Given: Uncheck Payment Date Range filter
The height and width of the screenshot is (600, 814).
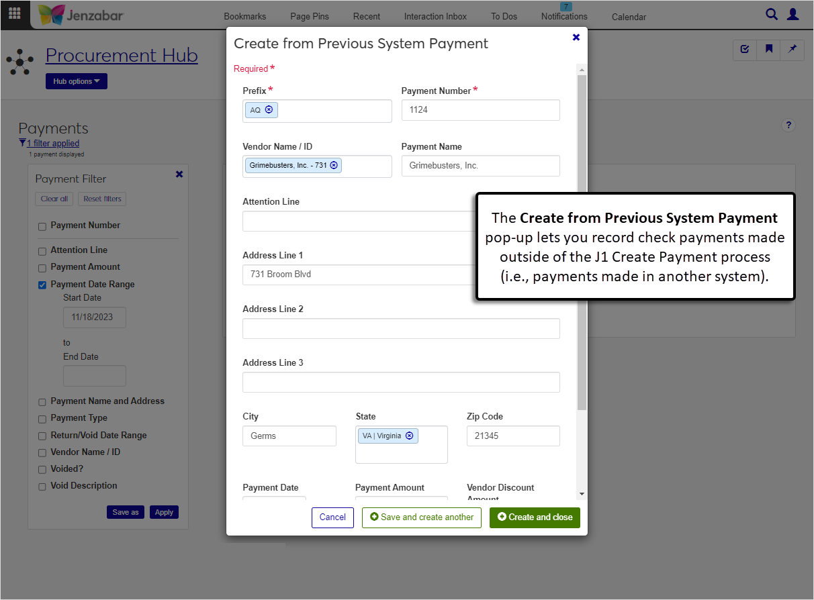Looking at the screenshot, I should (42, 285).
